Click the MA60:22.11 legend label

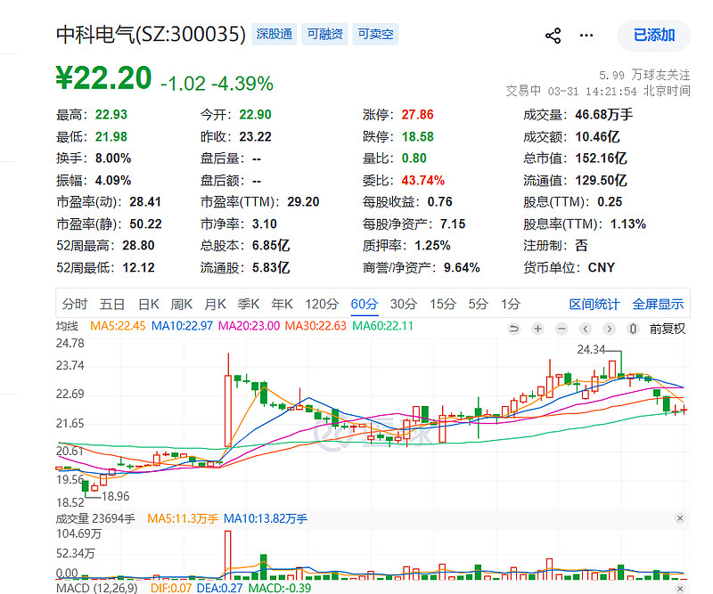[382, 326]
